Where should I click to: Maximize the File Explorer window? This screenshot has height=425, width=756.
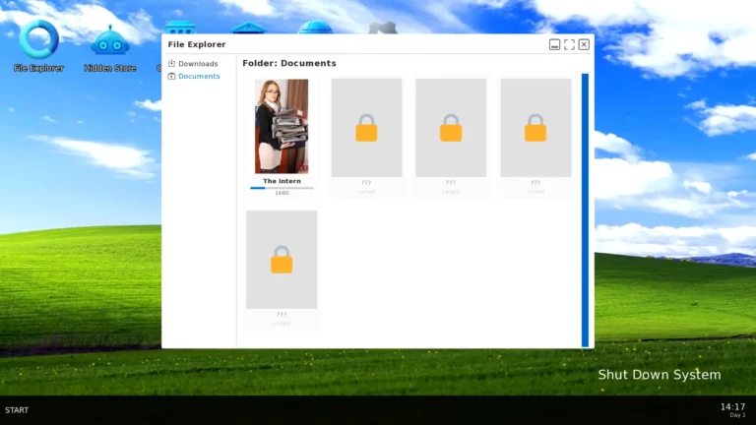[x=569, y=44]
